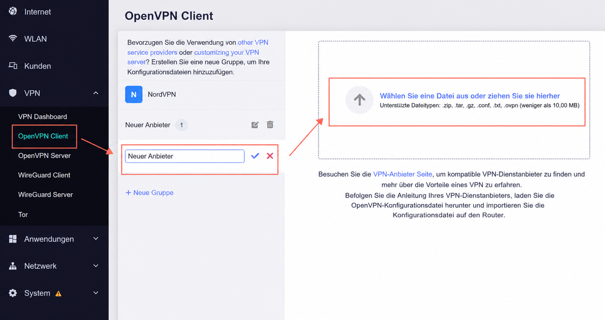Screen dimensions: 605x320
Task: Expand the Netzwerk menu
Action: click(96, 265)
